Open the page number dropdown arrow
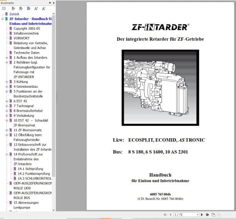This screenshot has height=219, width=236. point(197,215)
